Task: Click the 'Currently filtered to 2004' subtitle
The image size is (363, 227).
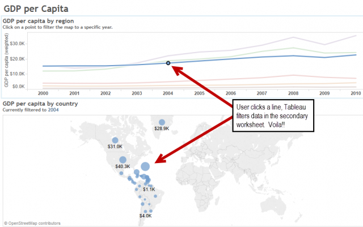Action: click(31, 110)
